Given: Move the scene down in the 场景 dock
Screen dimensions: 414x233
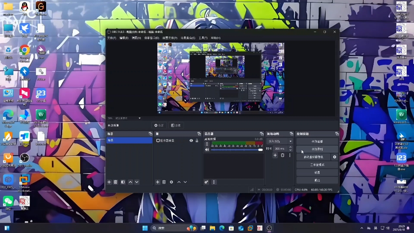Looking at the screenshot, I should (137, 182).
